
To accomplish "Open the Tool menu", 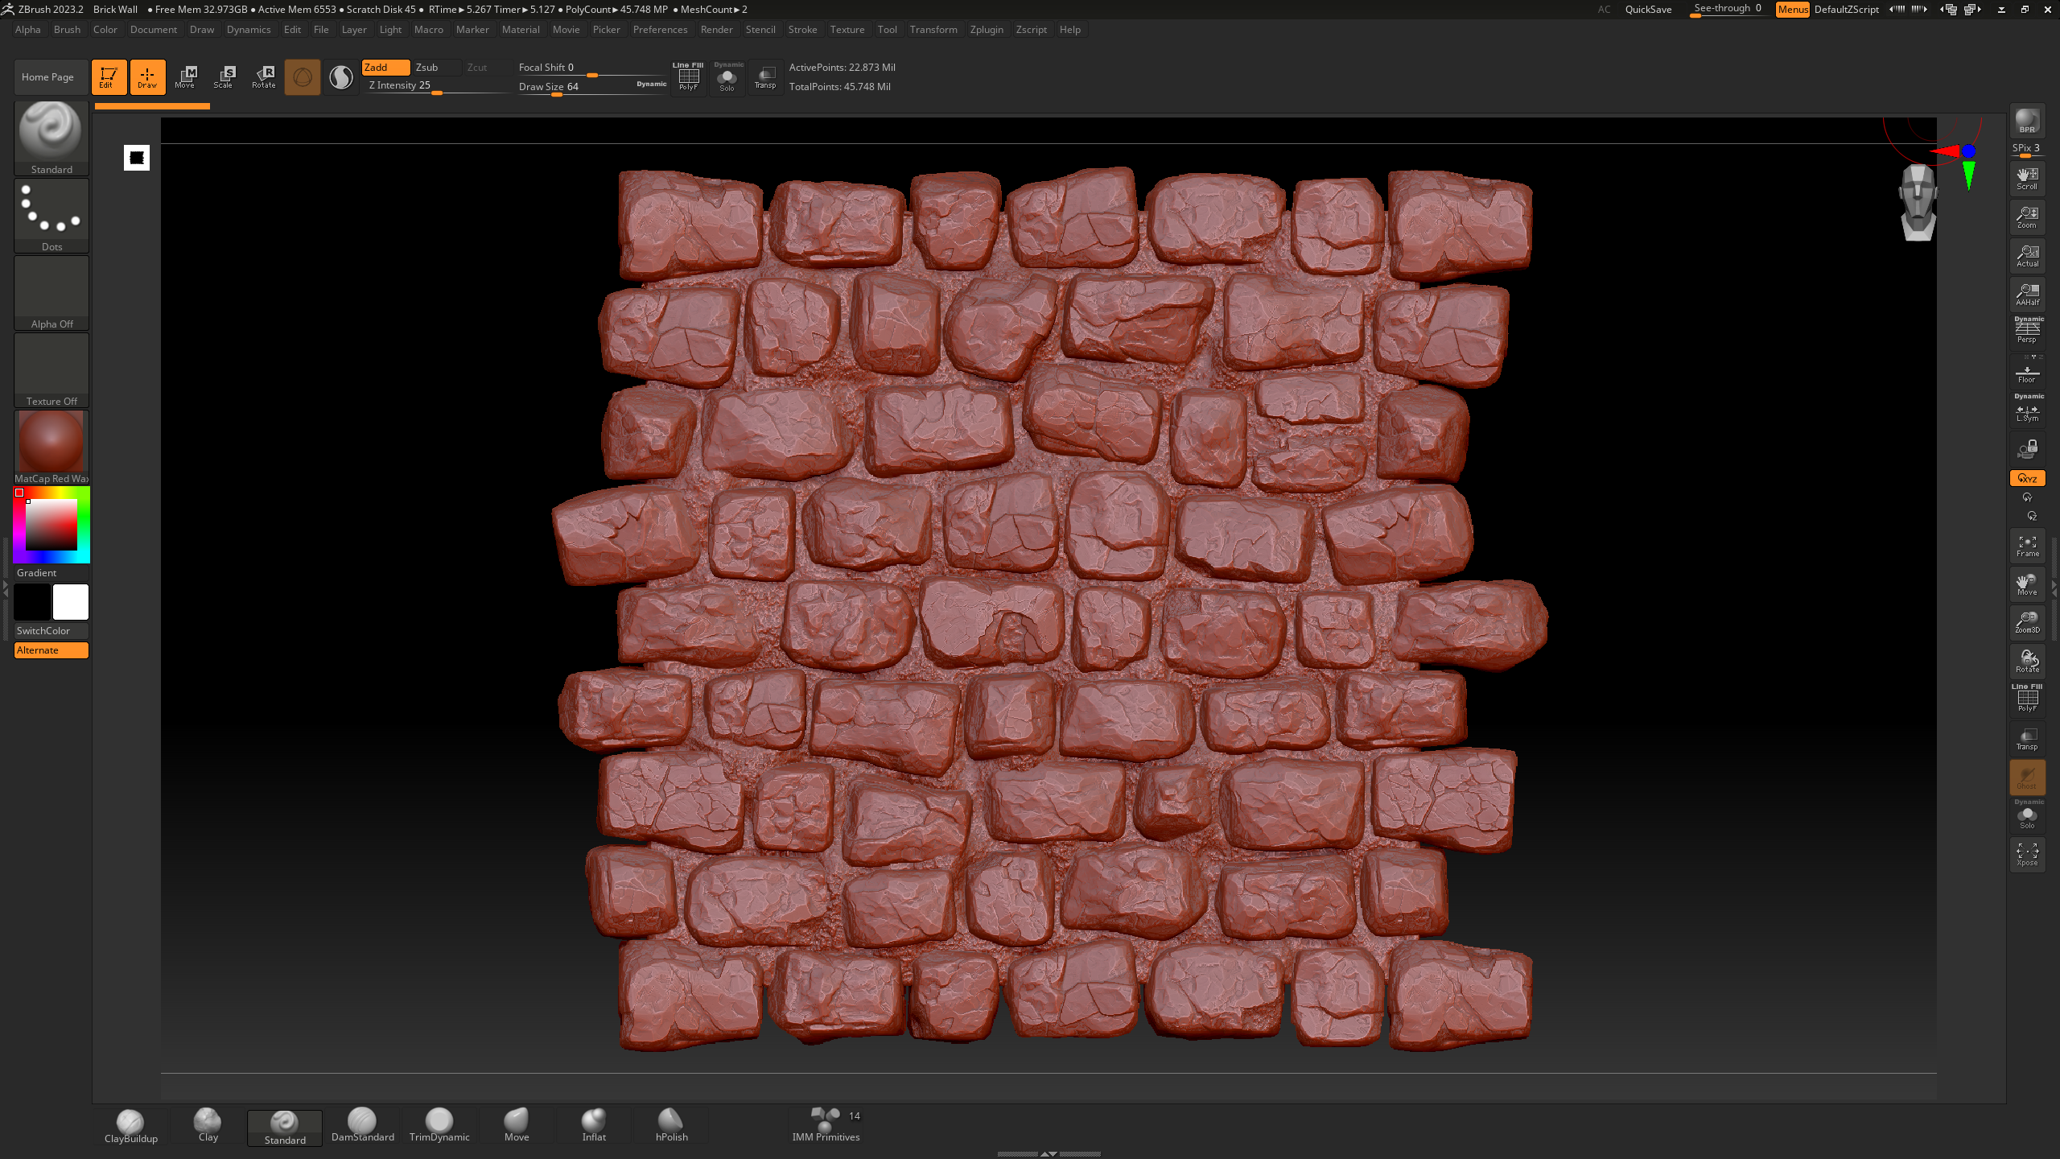I will [x=887, y=30].
